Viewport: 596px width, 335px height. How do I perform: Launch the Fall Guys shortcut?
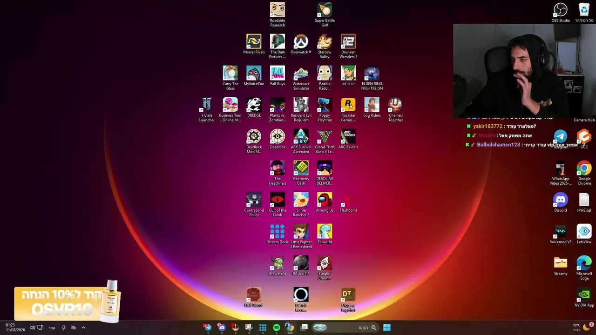pos(278,76)
